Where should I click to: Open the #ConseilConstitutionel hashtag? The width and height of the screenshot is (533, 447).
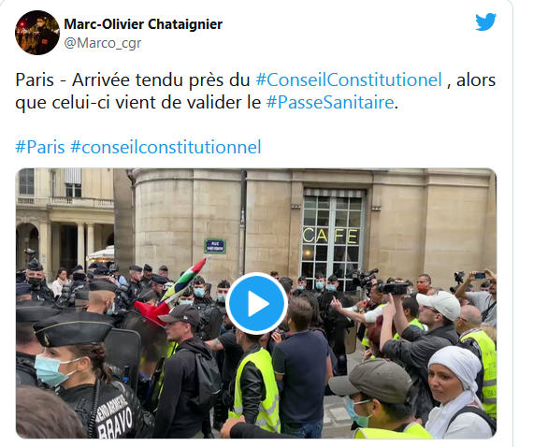pyautogui.click(x=349, y=79)
